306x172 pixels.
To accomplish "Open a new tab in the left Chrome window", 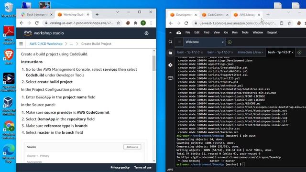I will (97, 15).
